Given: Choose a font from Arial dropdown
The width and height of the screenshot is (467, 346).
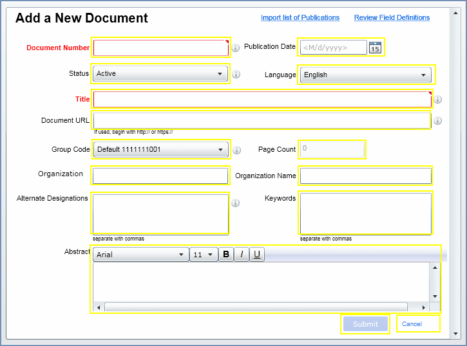Looking at the screenshot, I should pos(140,255).
